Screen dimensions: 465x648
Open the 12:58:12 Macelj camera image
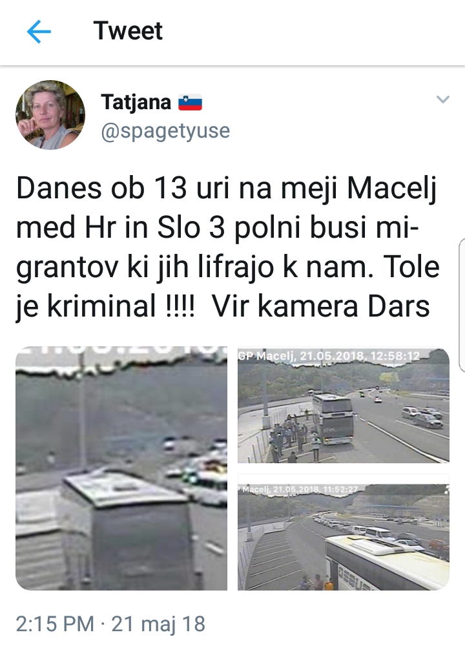click(x=343, y=405)
